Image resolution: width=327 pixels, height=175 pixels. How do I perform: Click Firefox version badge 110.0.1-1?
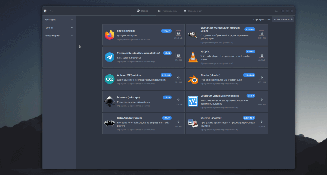[x=166, y=31]
